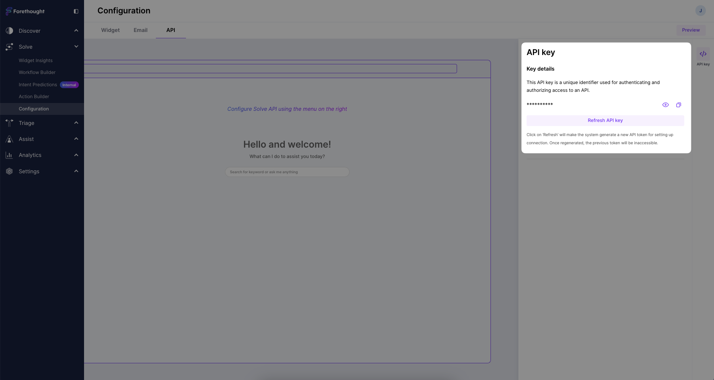714x380 pixels.
Task: Switch to the Widget tab
Action: click(x=110, y=30)
